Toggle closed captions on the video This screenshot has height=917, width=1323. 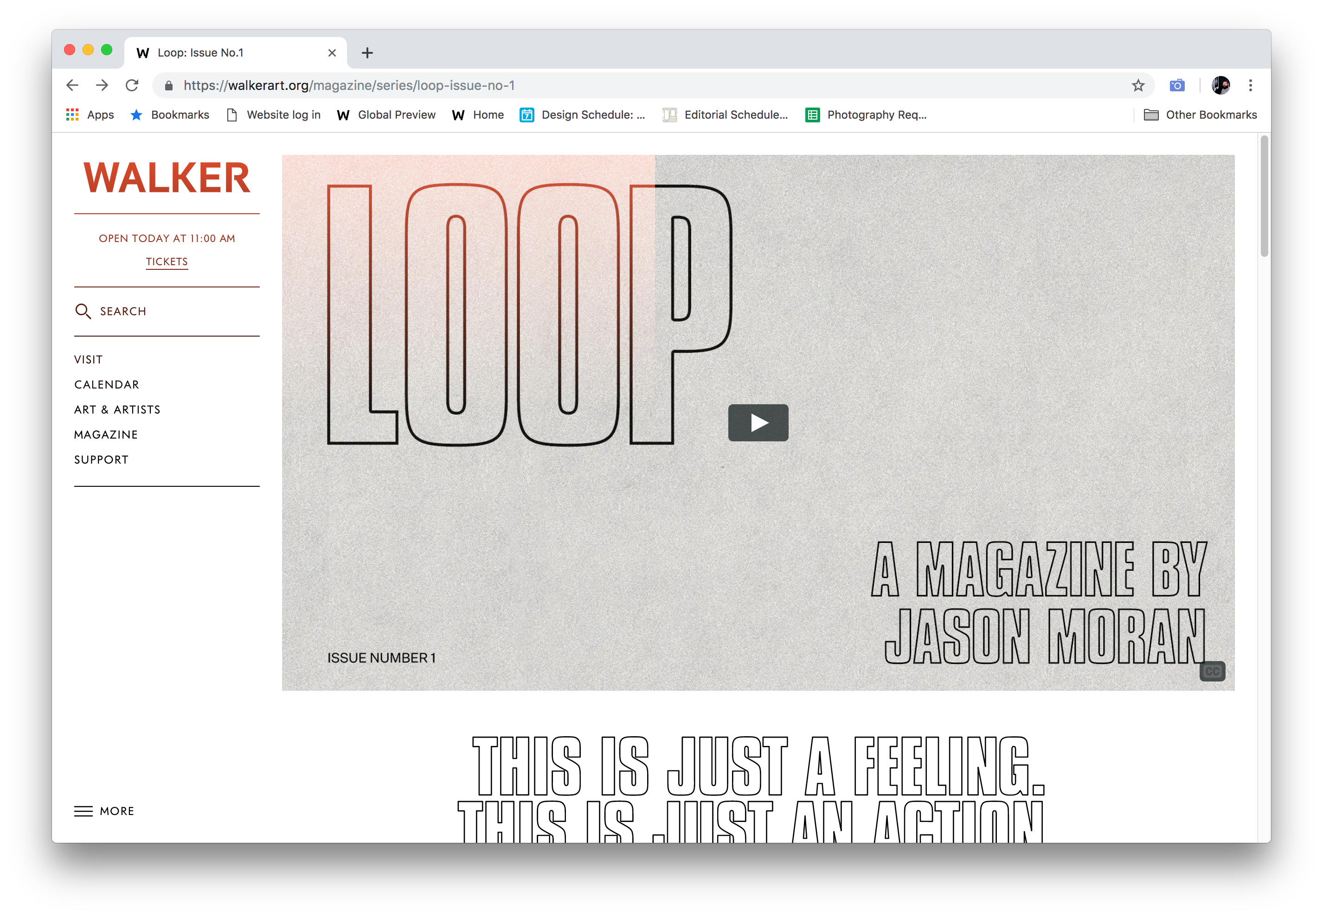click(x=1212, y=671)
